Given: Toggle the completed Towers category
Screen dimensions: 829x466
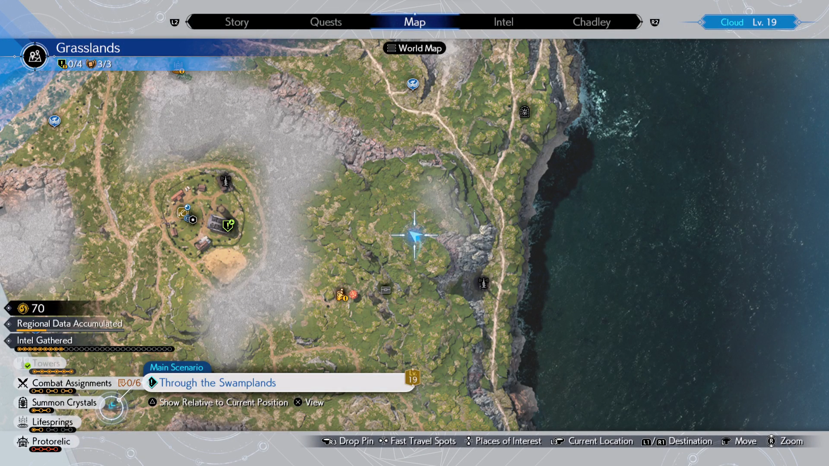Looking at the screenshot, I should pos(46,364).
